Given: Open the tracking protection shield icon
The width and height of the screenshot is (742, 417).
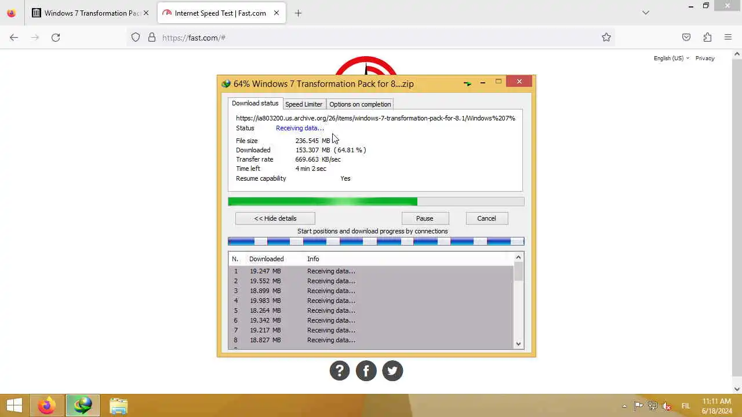Looking at the screenshot, I should pos(136,38).
